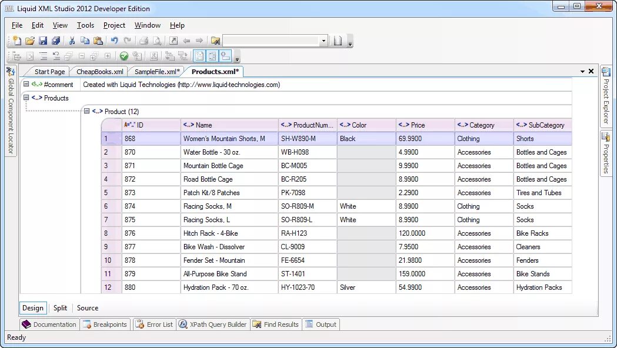Open the File menu
The image size is (617, 348).
point(17,25)
